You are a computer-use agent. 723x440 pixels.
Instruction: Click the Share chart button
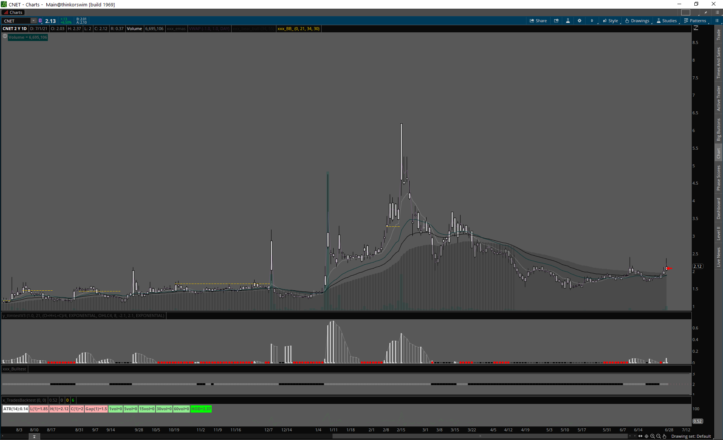pos(538,21)
